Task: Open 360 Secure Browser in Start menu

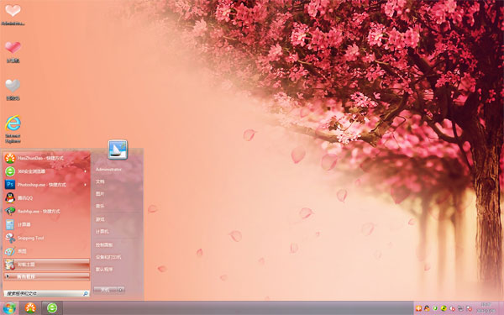Action: tap(46, 171)
